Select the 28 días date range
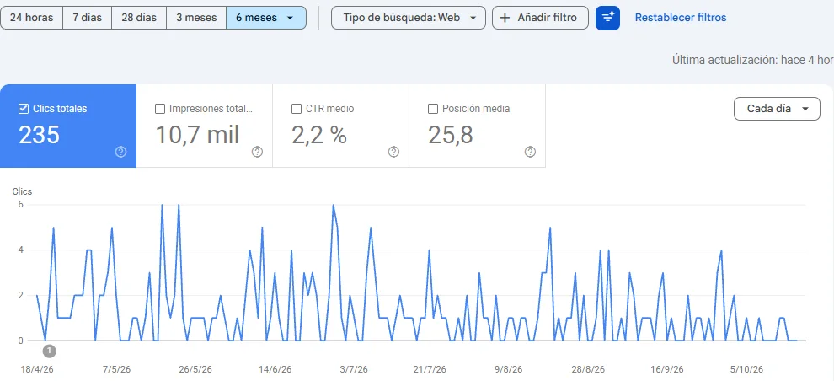834x381 pixels. (x=139, y=18)
